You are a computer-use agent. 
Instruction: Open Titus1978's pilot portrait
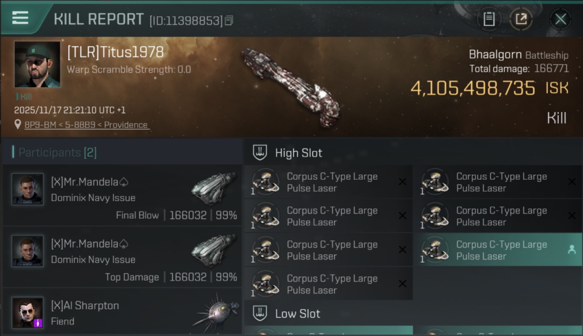[37, 64]
